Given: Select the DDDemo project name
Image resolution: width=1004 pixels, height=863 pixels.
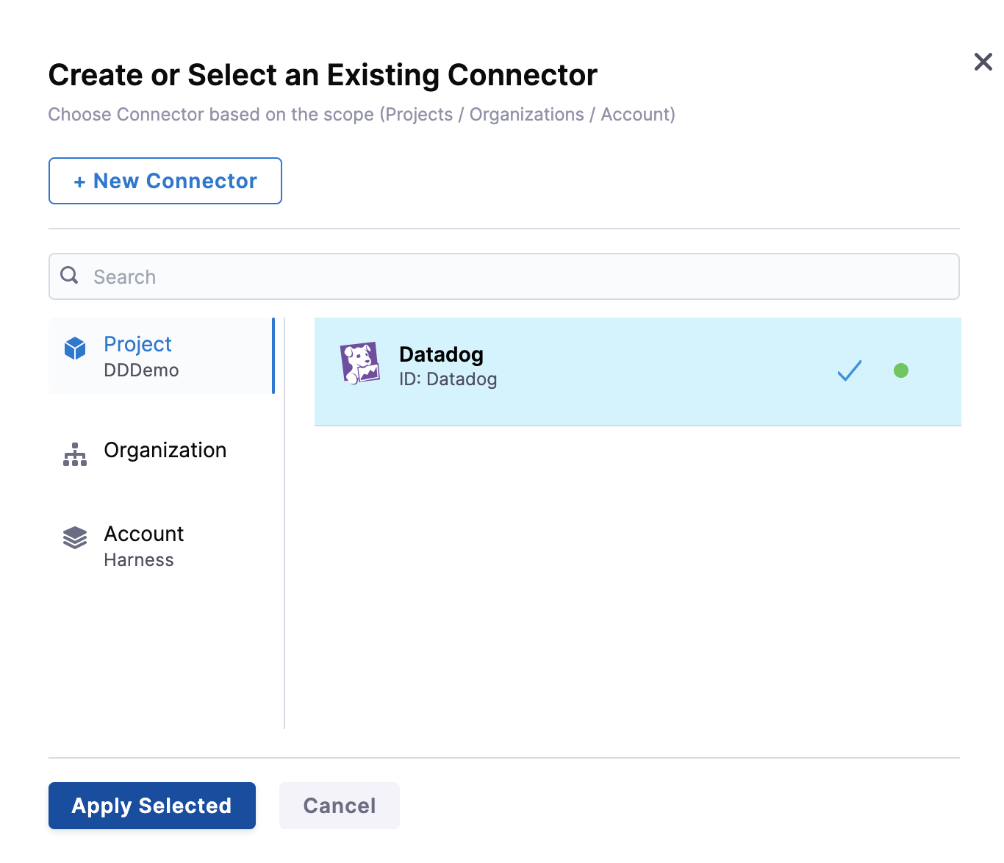Looking at the screenshot, I should tap(141, 370).
